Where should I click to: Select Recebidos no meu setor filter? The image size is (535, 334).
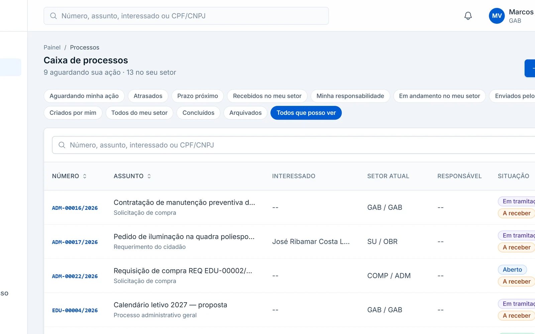pyautogui.click(x=267, y=96)
